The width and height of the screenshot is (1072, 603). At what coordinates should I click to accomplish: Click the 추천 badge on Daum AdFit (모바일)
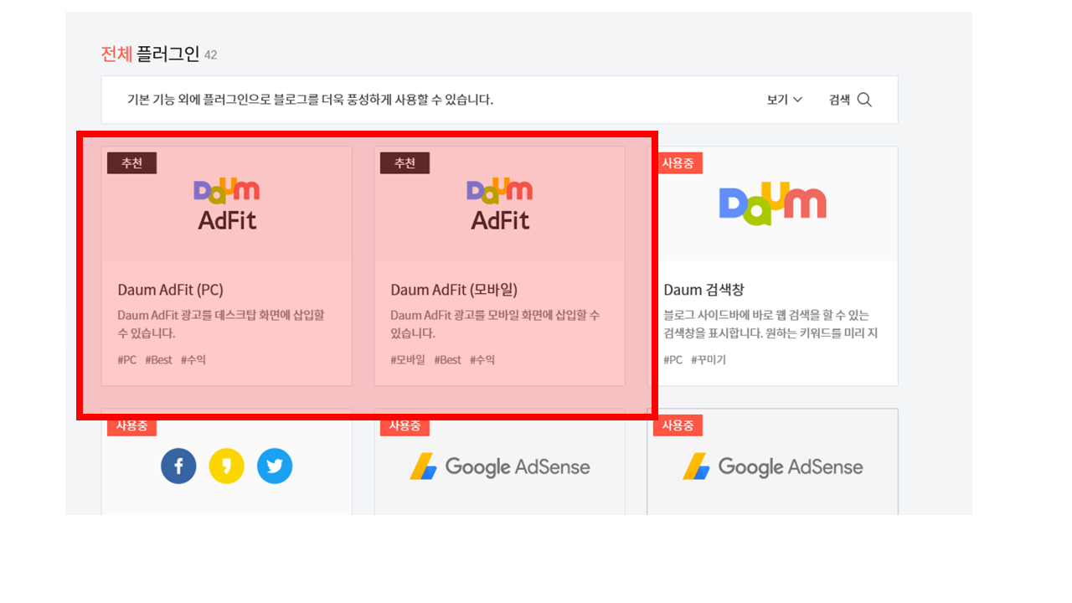pyautogui.click(x=405, y=163)
